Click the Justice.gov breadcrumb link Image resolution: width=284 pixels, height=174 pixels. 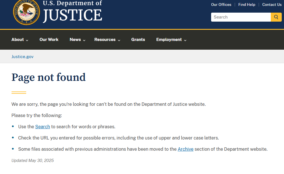click(x=23, y=57)
